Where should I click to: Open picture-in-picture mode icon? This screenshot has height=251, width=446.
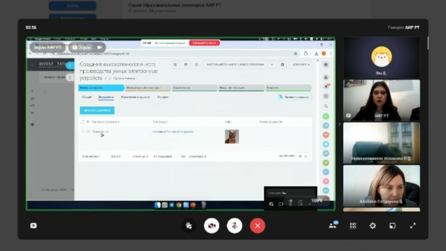pyautogui.click(x=392, y=226)
